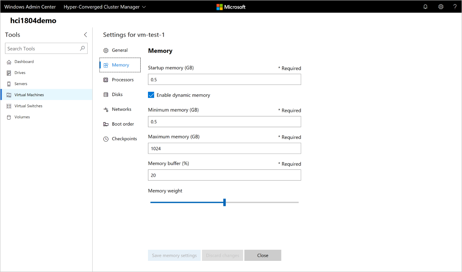Click Save memory settings button
Image resolution: width=462 pixels, height=272 pixels.
[174, 255]
